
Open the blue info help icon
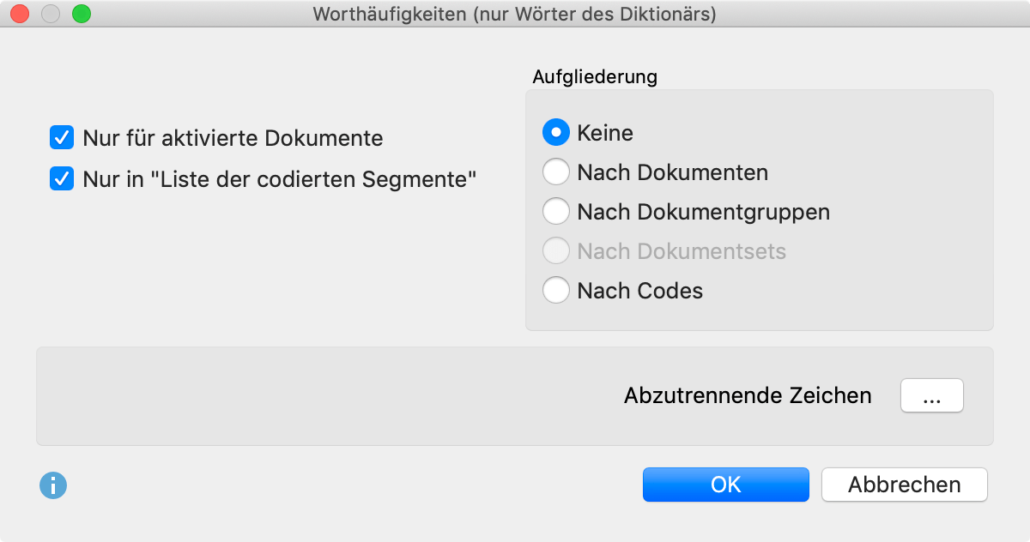pyautogui.click(x=53, y=486)
